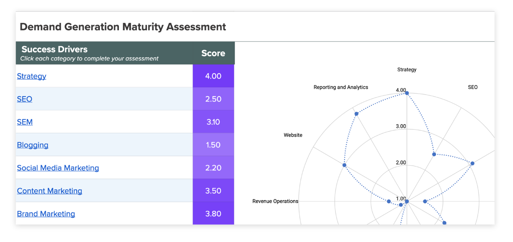Click the Reporting and Analytics chart label
This screenshot has height=242, width=513.
click(x=341, y=87)
